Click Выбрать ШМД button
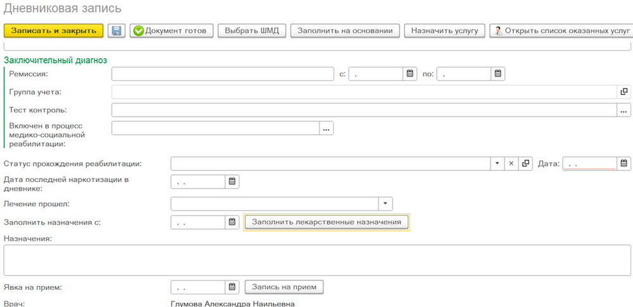This screenshot has width=633, height=307. click(252, 30)
